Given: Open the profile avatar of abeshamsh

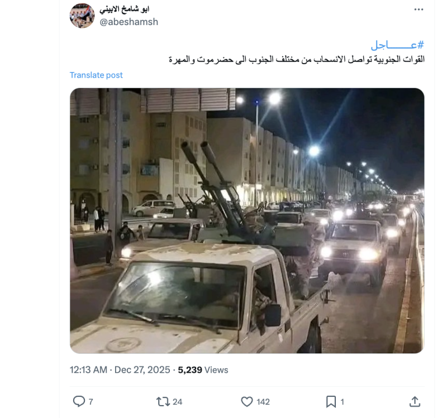Looking at the screenshot, I should tap(82, 16).
